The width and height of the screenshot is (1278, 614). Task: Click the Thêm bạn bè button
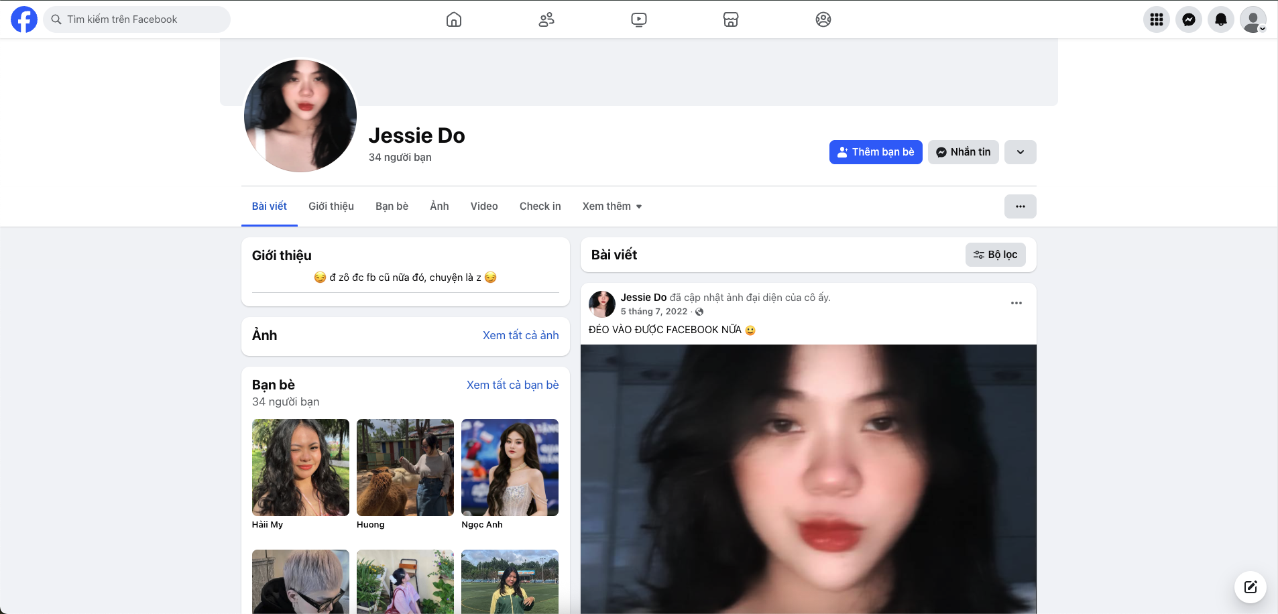pos(876,152)
